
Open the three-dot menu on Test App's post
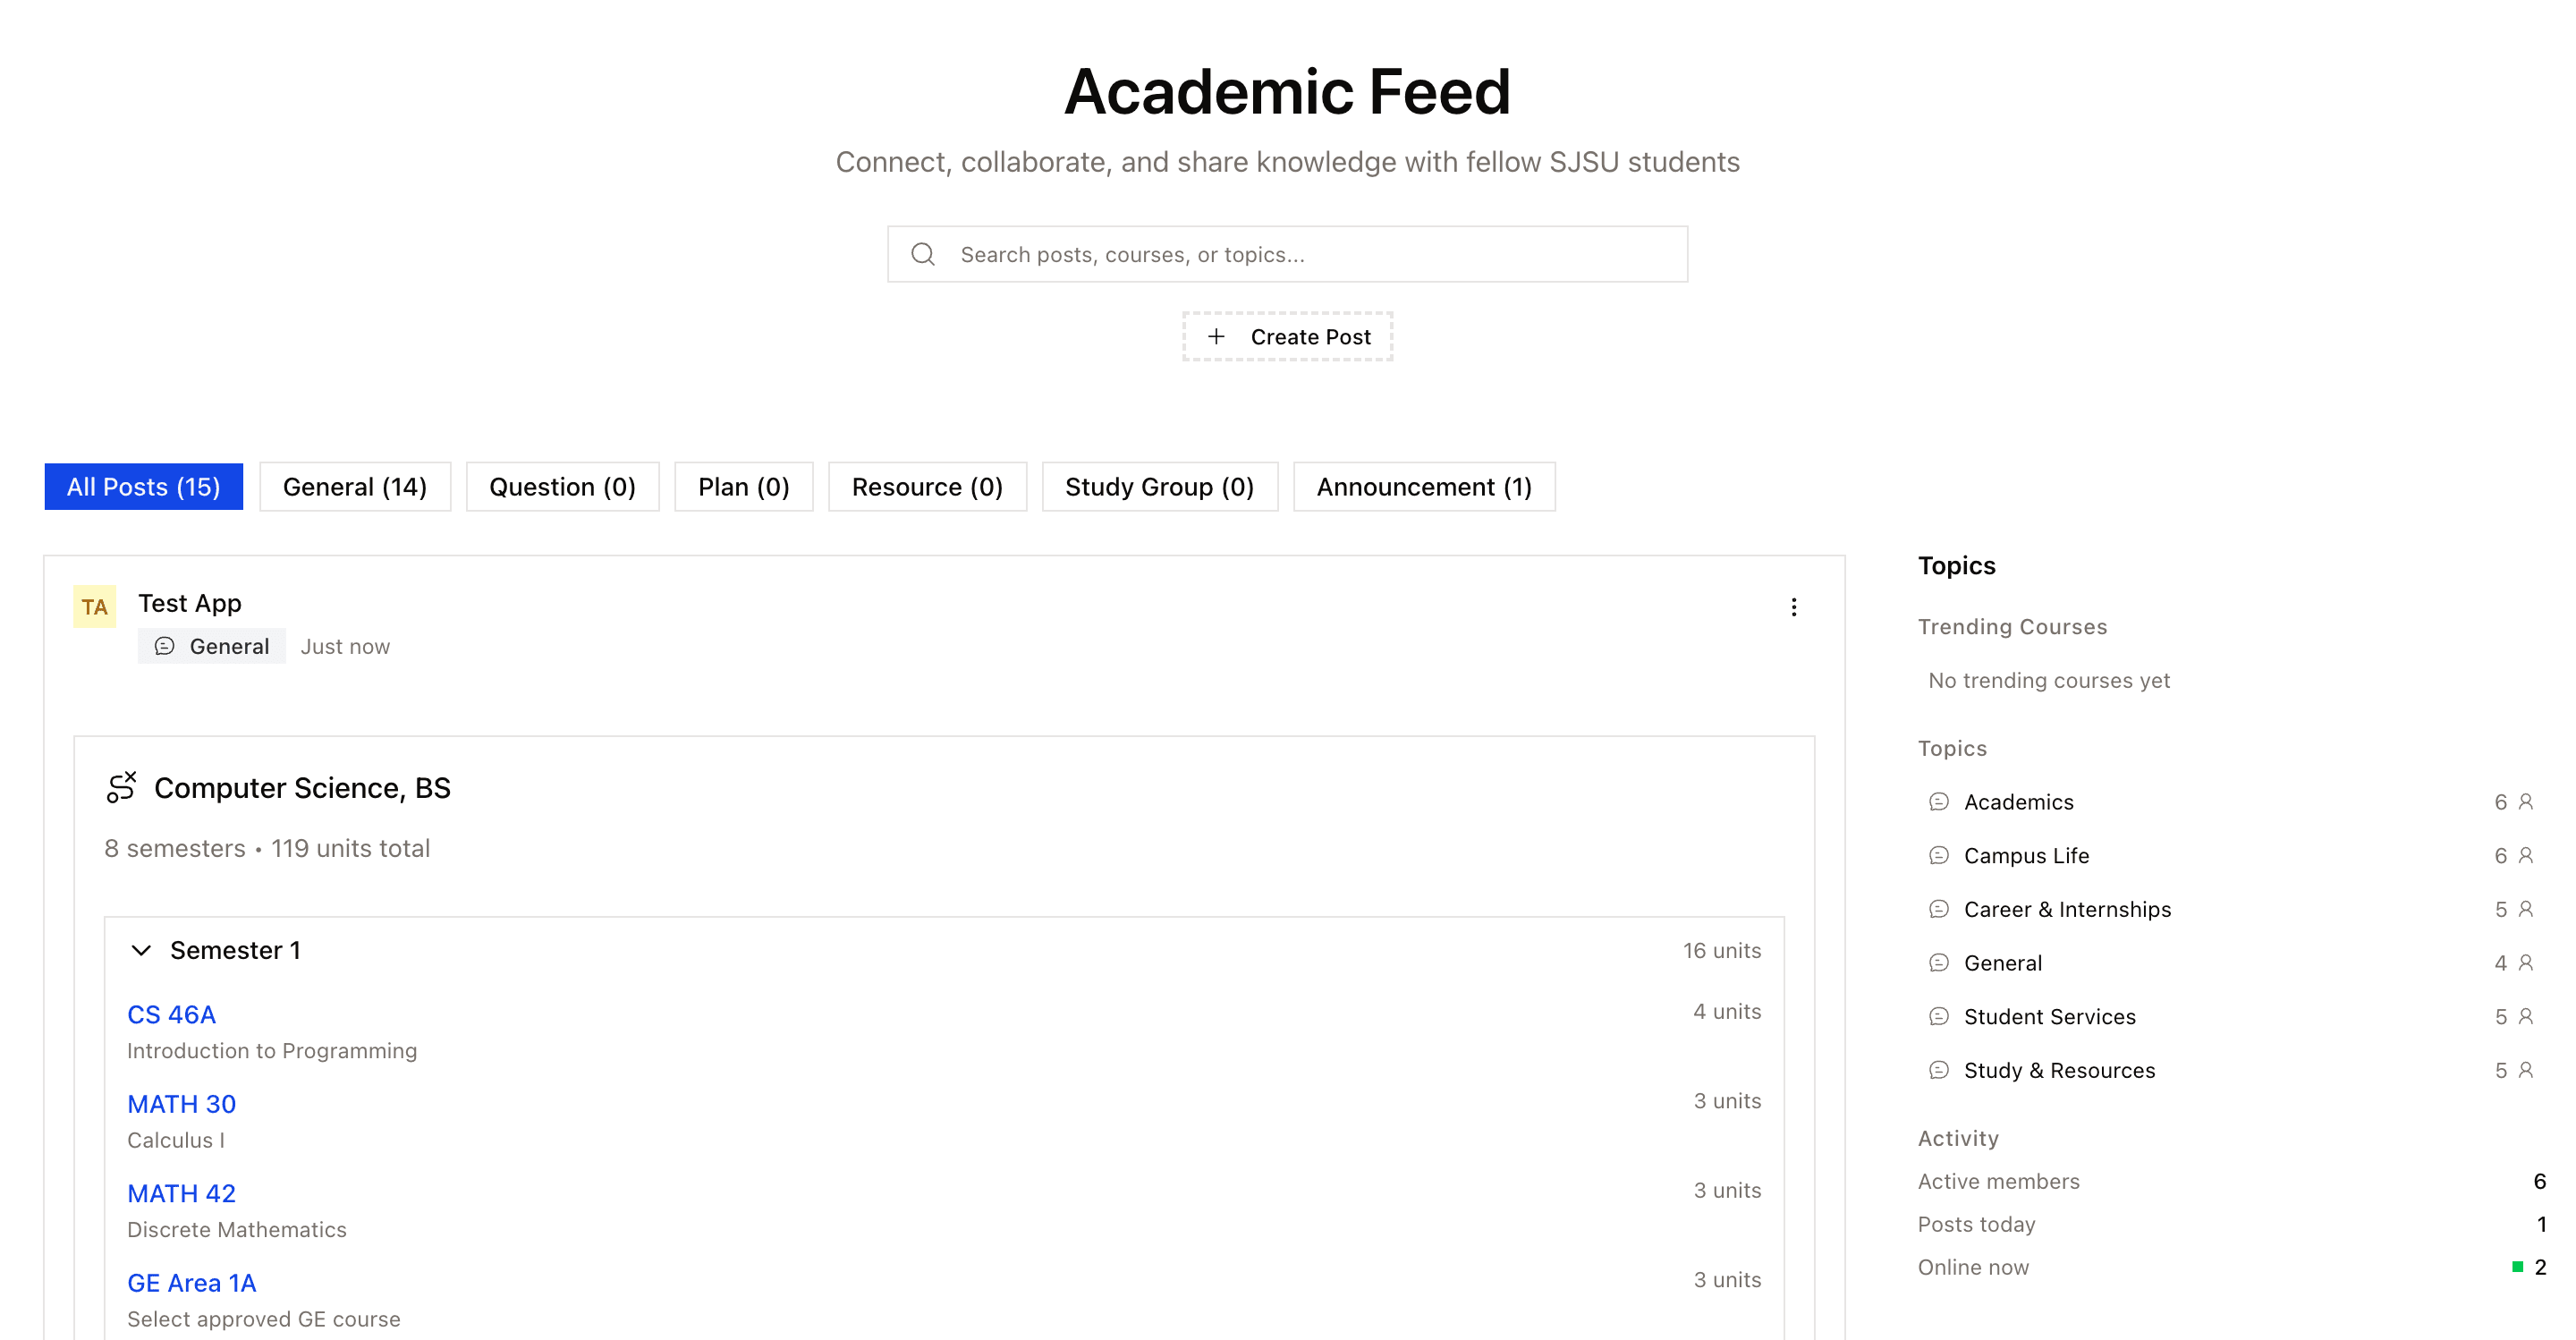(x=1794, y=607)
